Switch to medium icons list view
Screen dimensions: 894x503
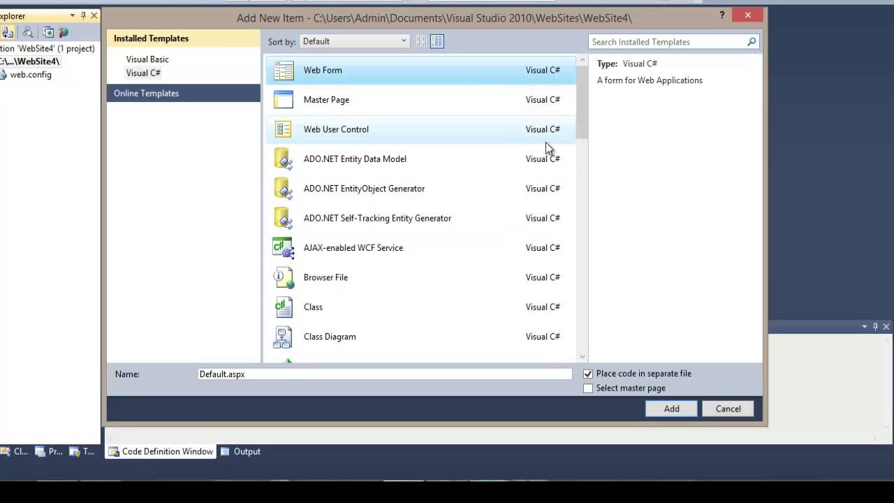pos(437,41)
